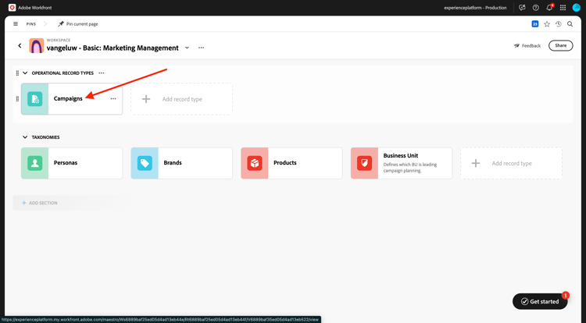Open the search magnifier icon
The width and height of the screenshot is (586, 323).
point(570,24)
